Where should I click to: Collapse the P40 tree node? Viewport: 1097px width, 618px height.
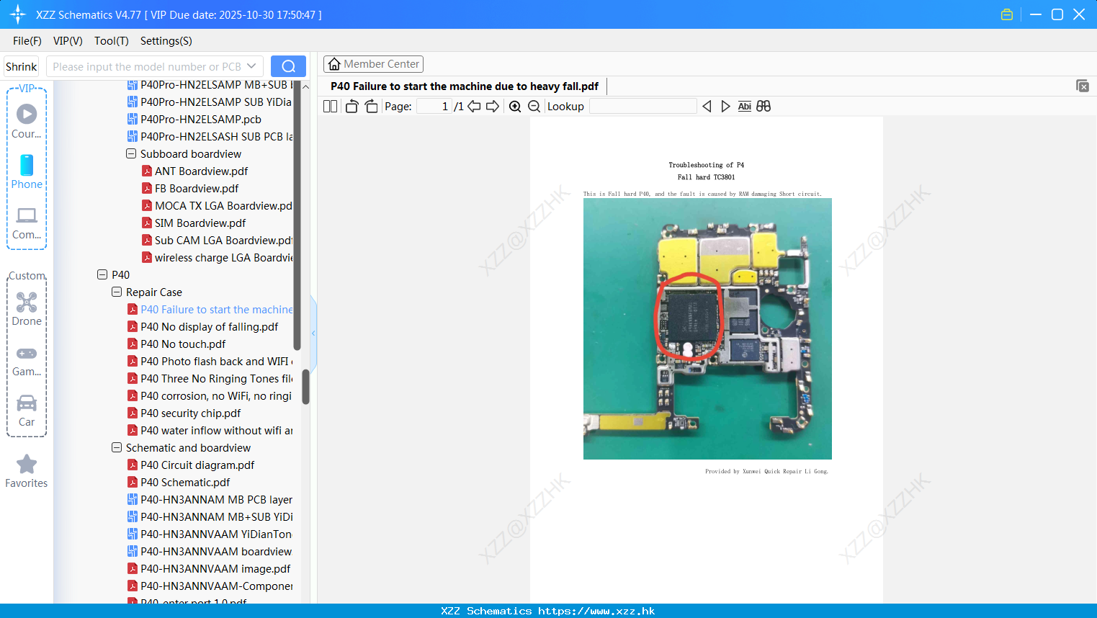102,274
